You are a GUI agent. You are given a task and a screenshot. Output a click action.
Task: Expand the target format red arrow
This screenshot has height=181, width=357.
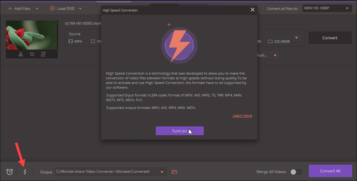tap(296, 38)
